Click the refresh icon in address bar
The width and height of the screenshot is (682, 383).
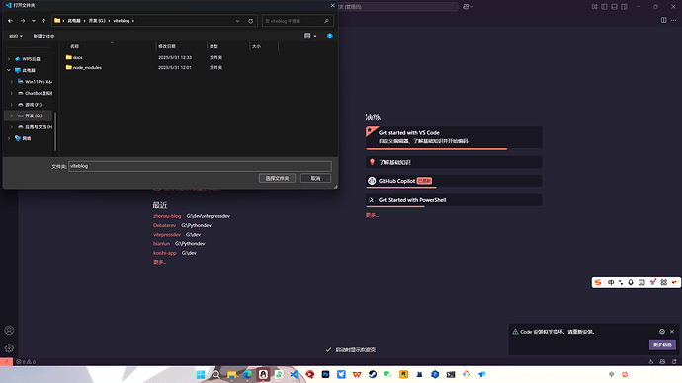(250, 21)
